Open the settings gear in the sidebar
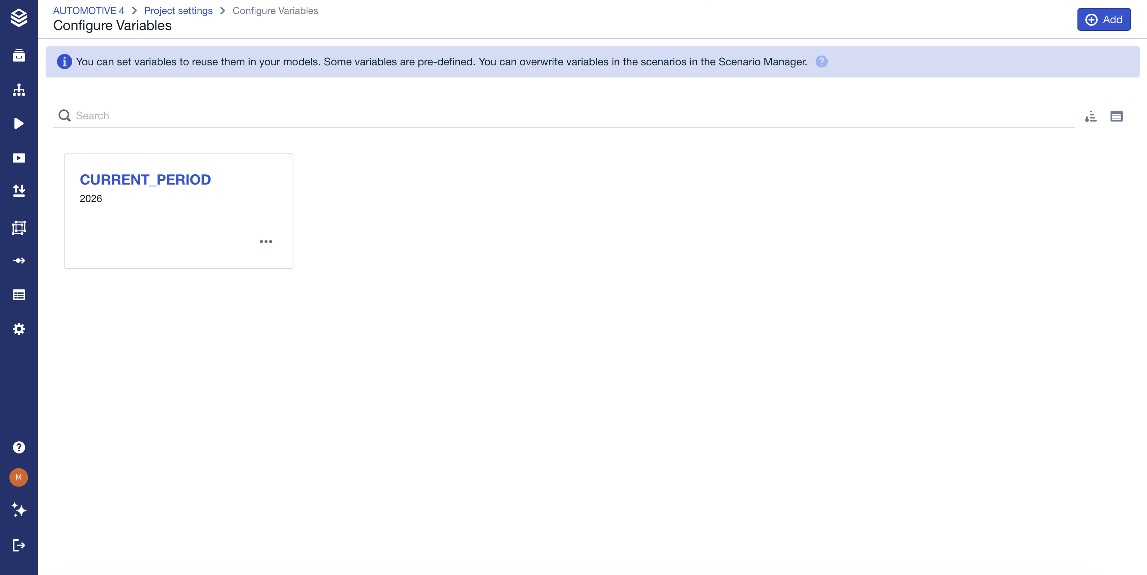Viewport: 1147px width, 575px height. click(19, 329)
